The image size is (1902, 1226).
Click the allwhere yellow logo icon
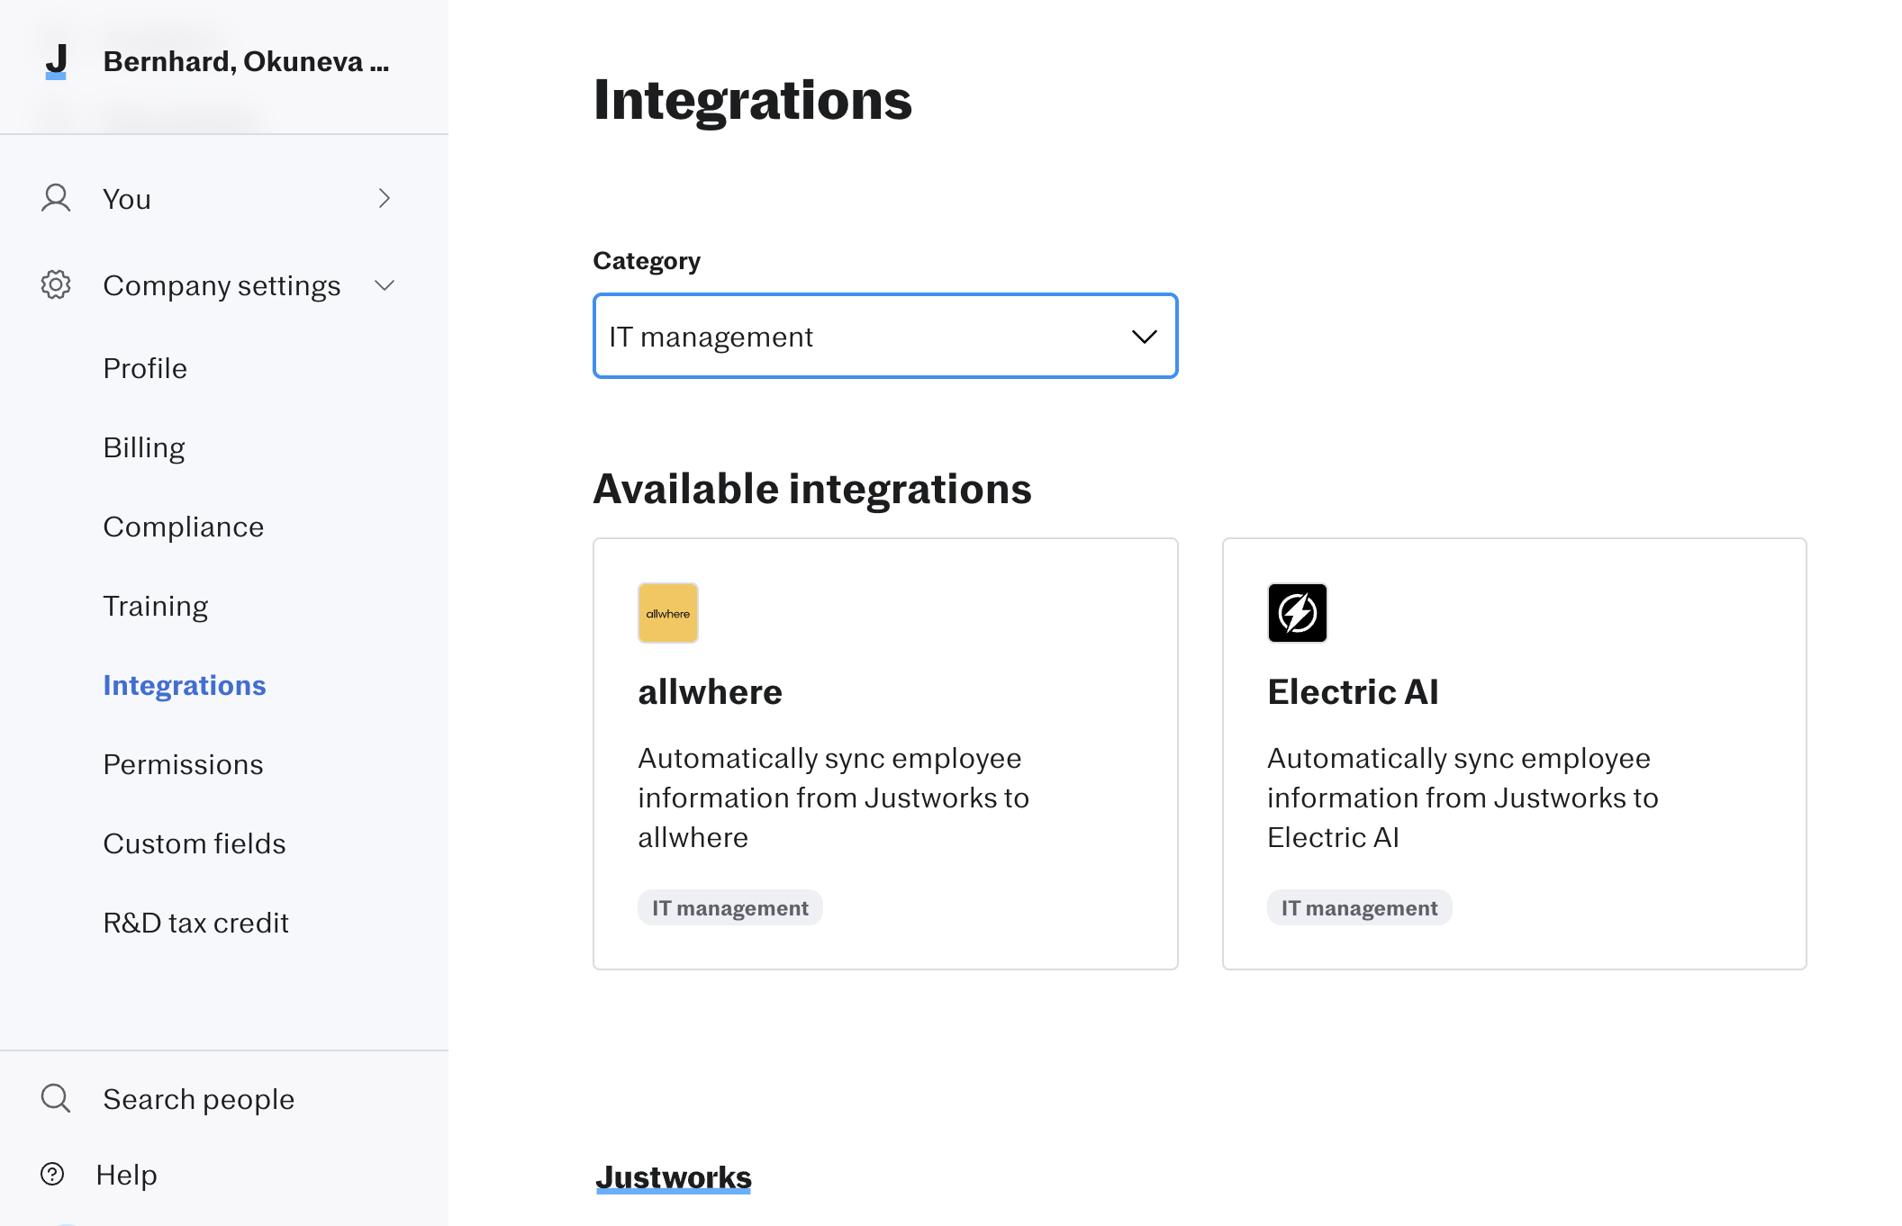tap(668, 613)
